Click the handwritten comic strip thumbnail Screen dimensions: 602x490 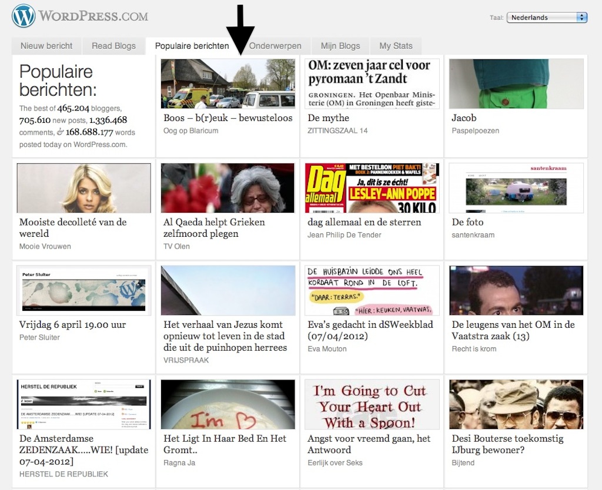tap(372, 290)
